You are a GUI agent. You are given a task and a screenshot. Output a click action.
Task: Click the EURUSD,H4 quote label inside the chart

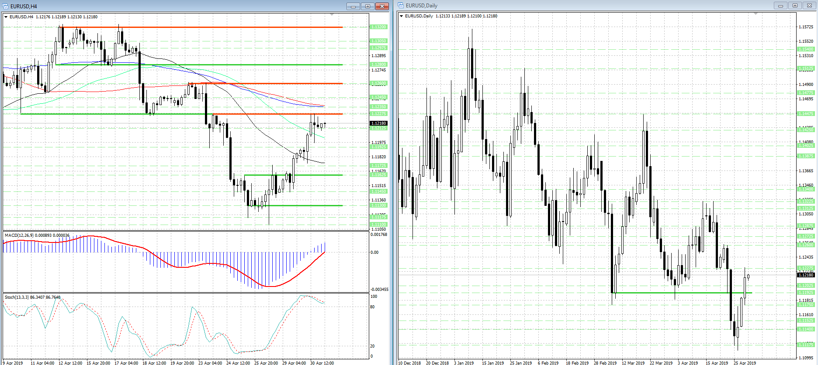coord(53,17)
